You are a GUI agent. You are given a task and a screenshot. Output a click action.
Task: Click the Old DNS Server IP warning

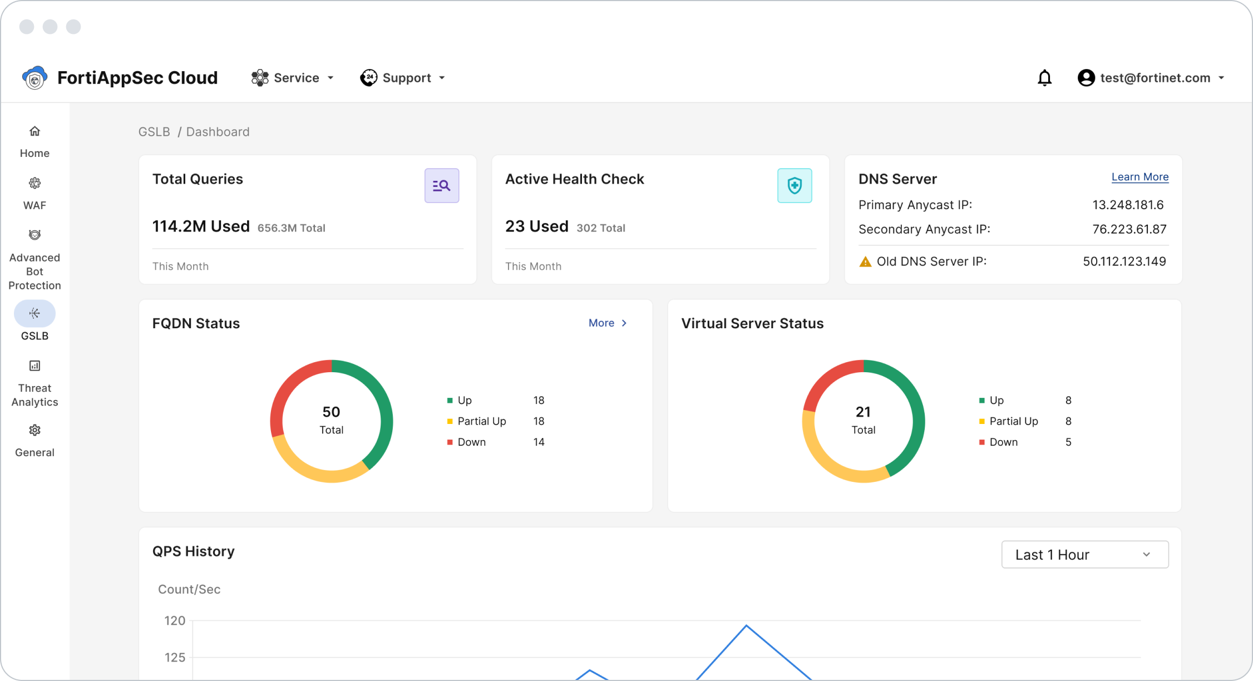point(866,261)
